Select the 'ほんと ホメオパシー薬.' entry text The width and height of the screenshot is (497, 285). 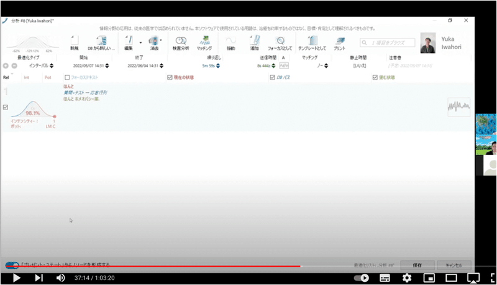(82, 99)
